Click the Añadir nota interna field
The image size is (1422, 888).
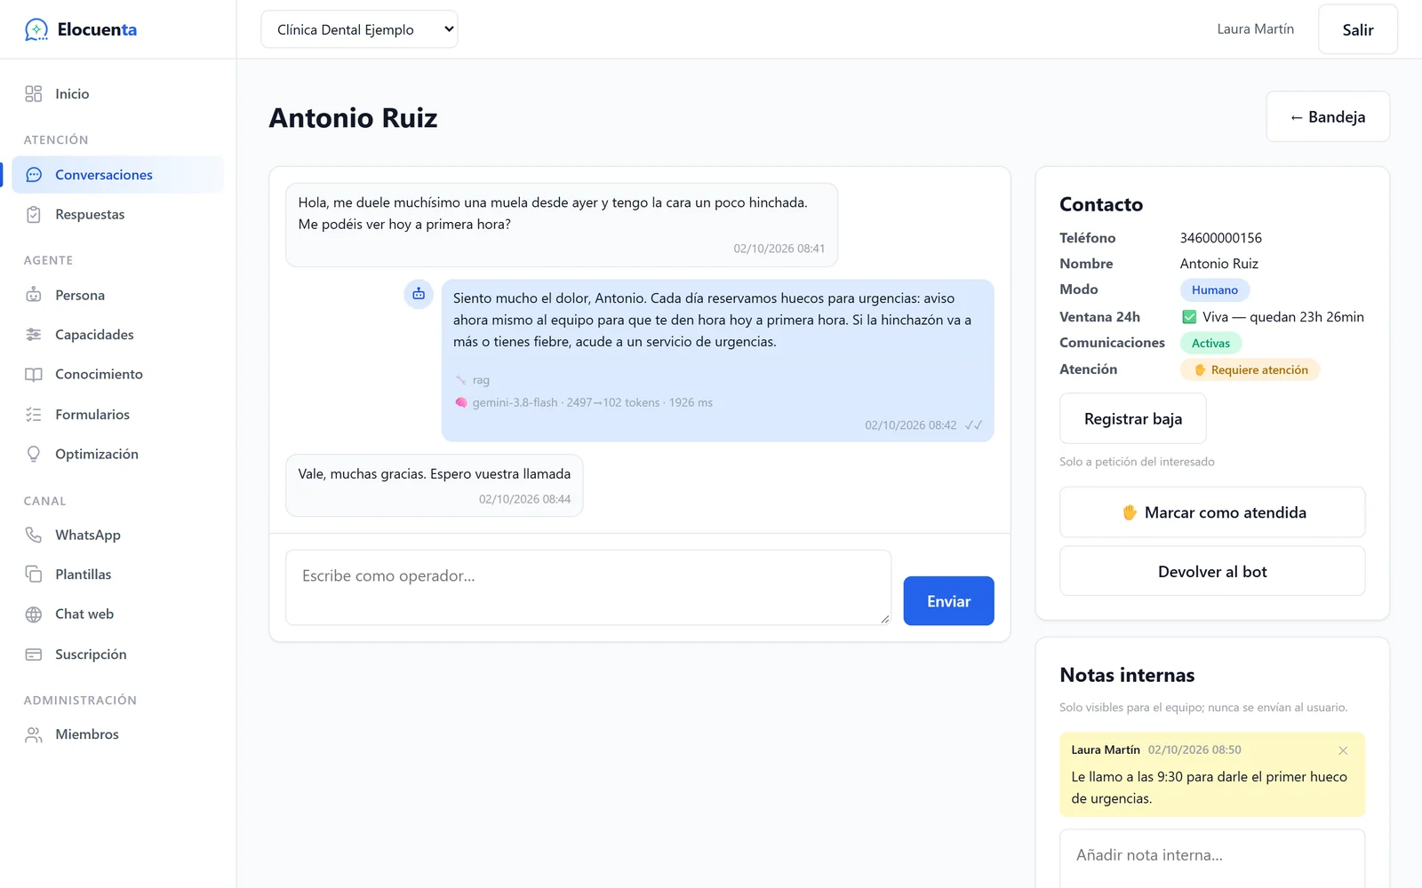[x=1212, y=858]
